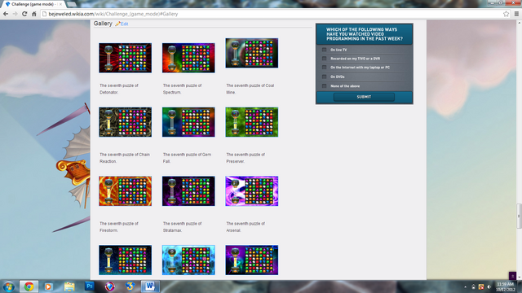This screenshot has height=293, width=522.
Task: Open Google Chrome from the taskbar
Action: [29, 286]
